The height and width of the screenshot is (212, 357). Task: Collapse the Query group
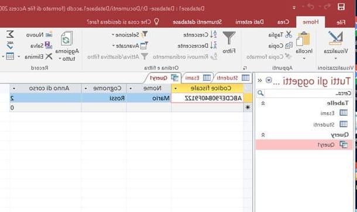click(263, 135)
